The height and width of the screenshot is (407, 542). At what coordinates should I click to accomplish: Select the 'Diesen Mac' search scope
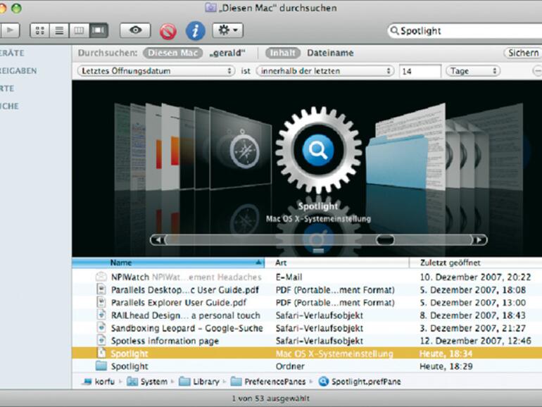[173, 53]
